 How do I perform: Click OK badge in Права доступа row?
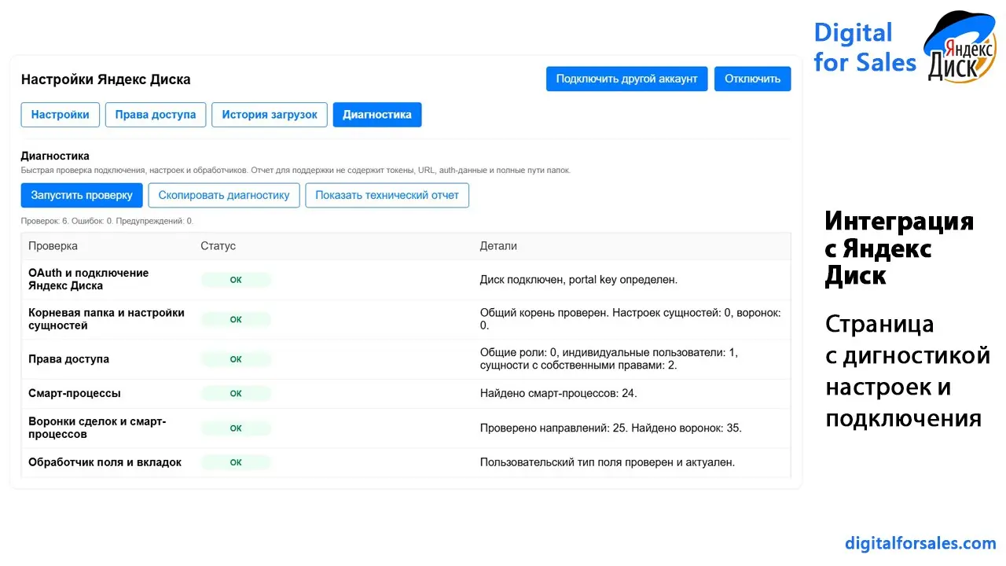point(236,359)
